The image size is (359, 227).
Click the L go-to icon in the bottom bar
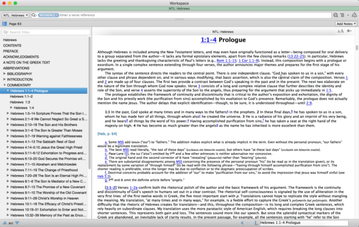pos(255,223)
